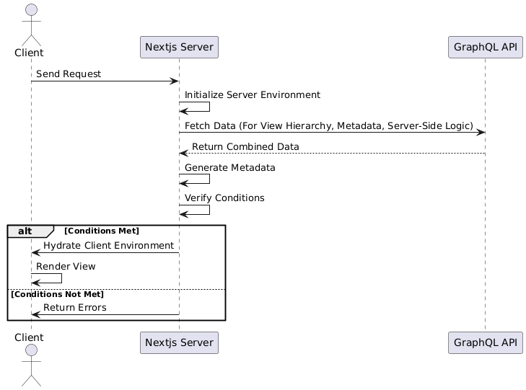Select the top Nextjs Server participant box
The width and height of the screenshot is (526, 390).
179,48
